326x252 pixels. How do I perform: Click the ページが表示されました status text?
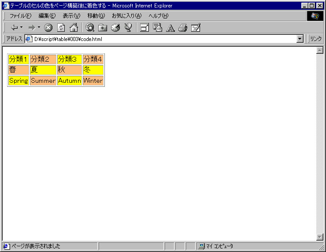pyautogui.click(x=36, y=246)
